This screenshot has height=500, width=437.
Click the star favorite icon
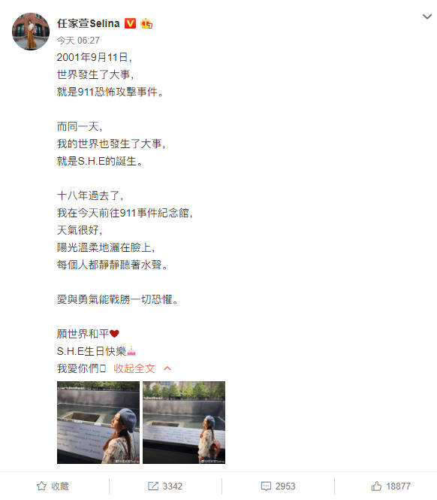point(41,486)
